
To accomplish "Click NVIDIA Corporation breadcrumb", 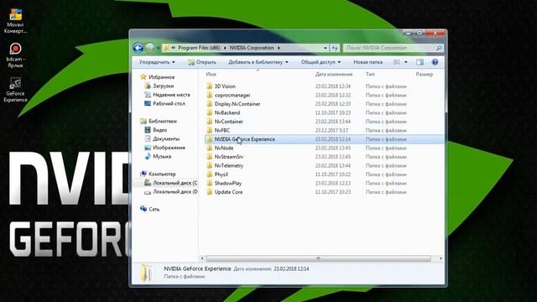I will (252, 48).
